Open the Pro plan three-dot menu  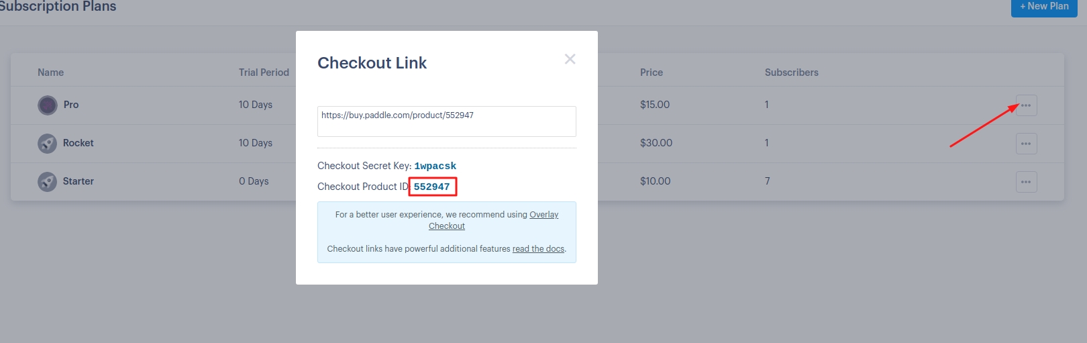click(x=1026, y=105)
